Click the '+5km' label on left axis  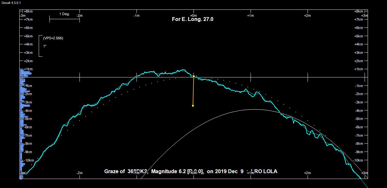(x=28, y=36)
